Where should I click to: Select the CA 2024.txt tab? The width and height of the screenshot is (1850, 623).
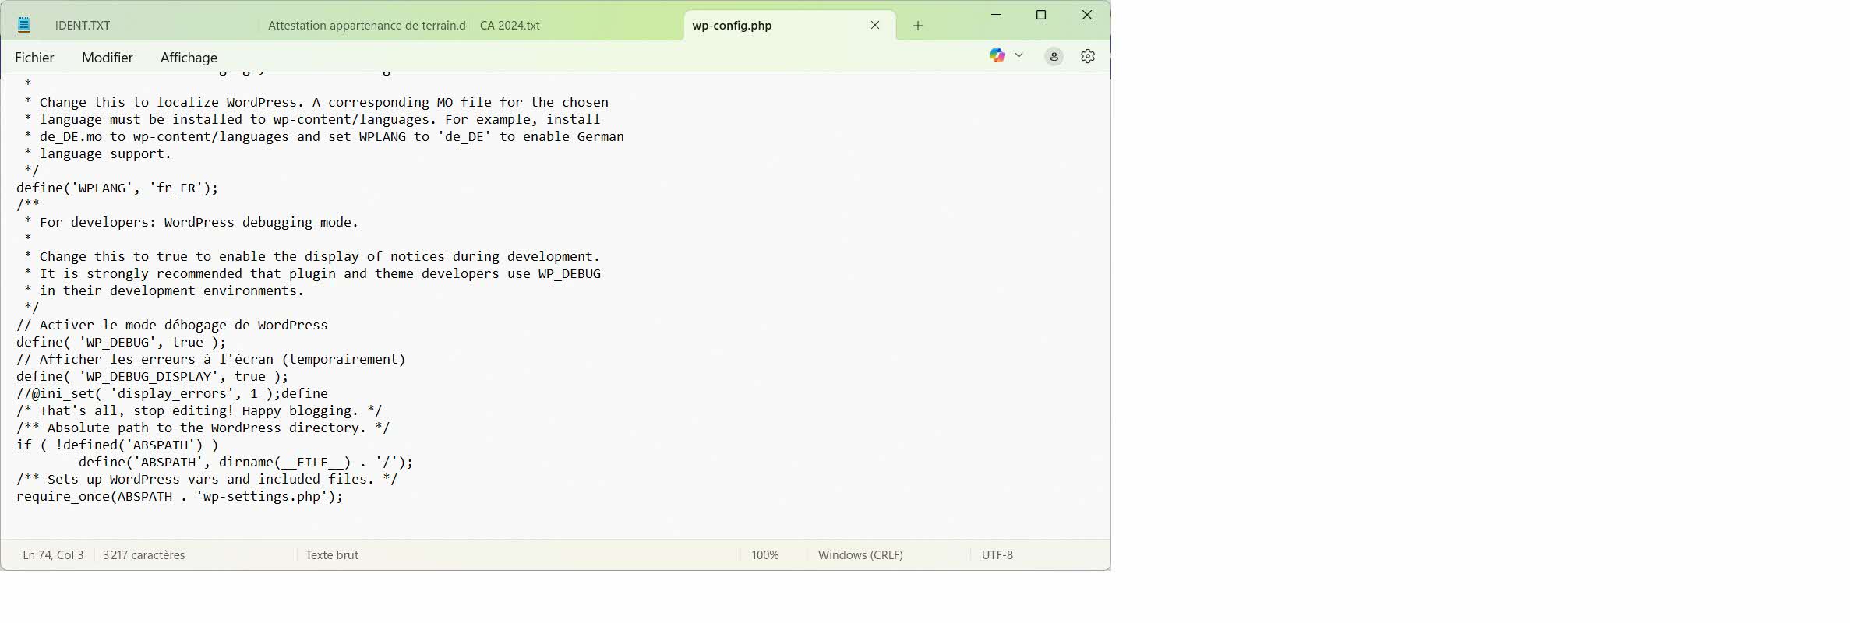(510, 26)
